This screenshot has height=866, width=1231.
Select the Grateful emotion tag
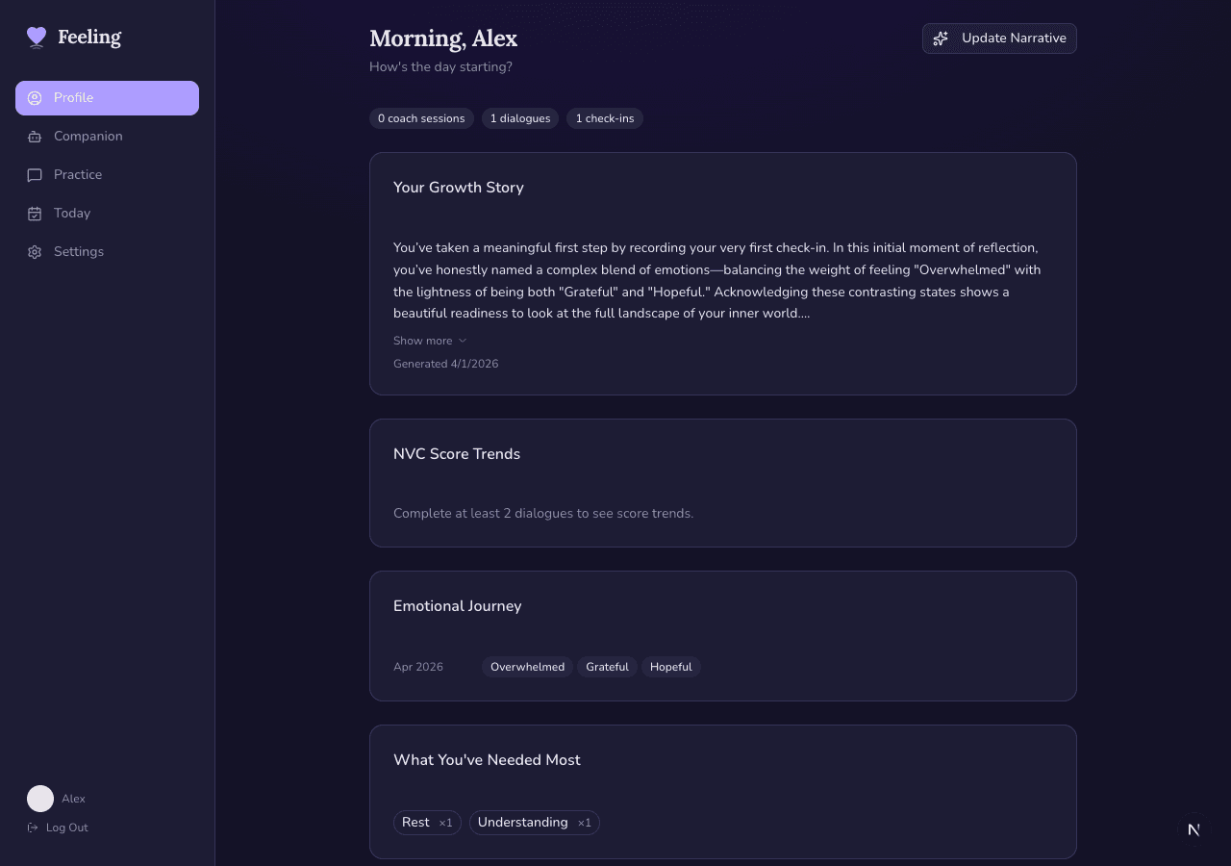[x=607, y=667]
